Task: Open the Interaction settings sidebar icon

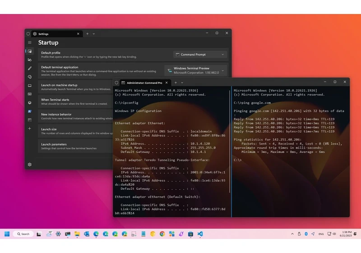Action: tap(30, 60)
